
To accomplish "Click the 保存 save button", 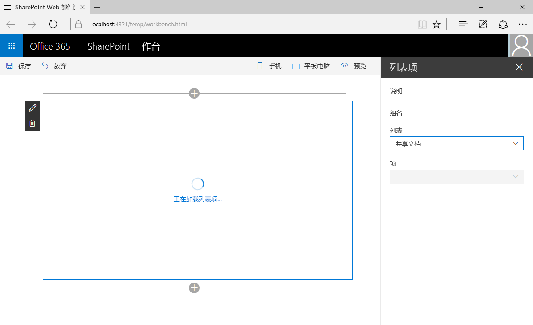I will (x=19, y=66).
